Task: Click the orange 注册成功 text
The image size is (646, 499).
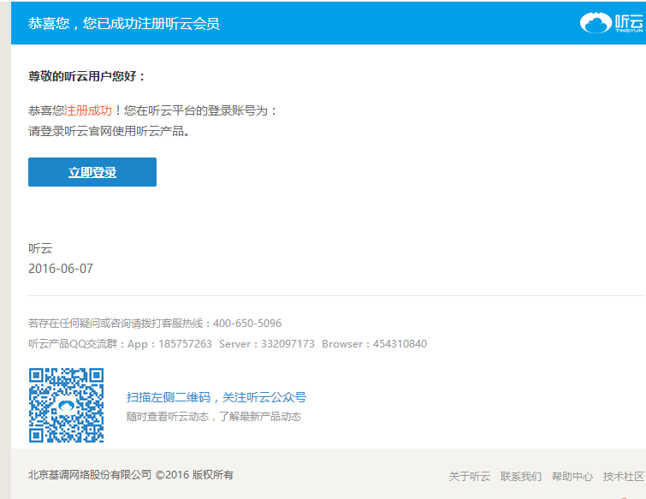Action: click(88, 110)
